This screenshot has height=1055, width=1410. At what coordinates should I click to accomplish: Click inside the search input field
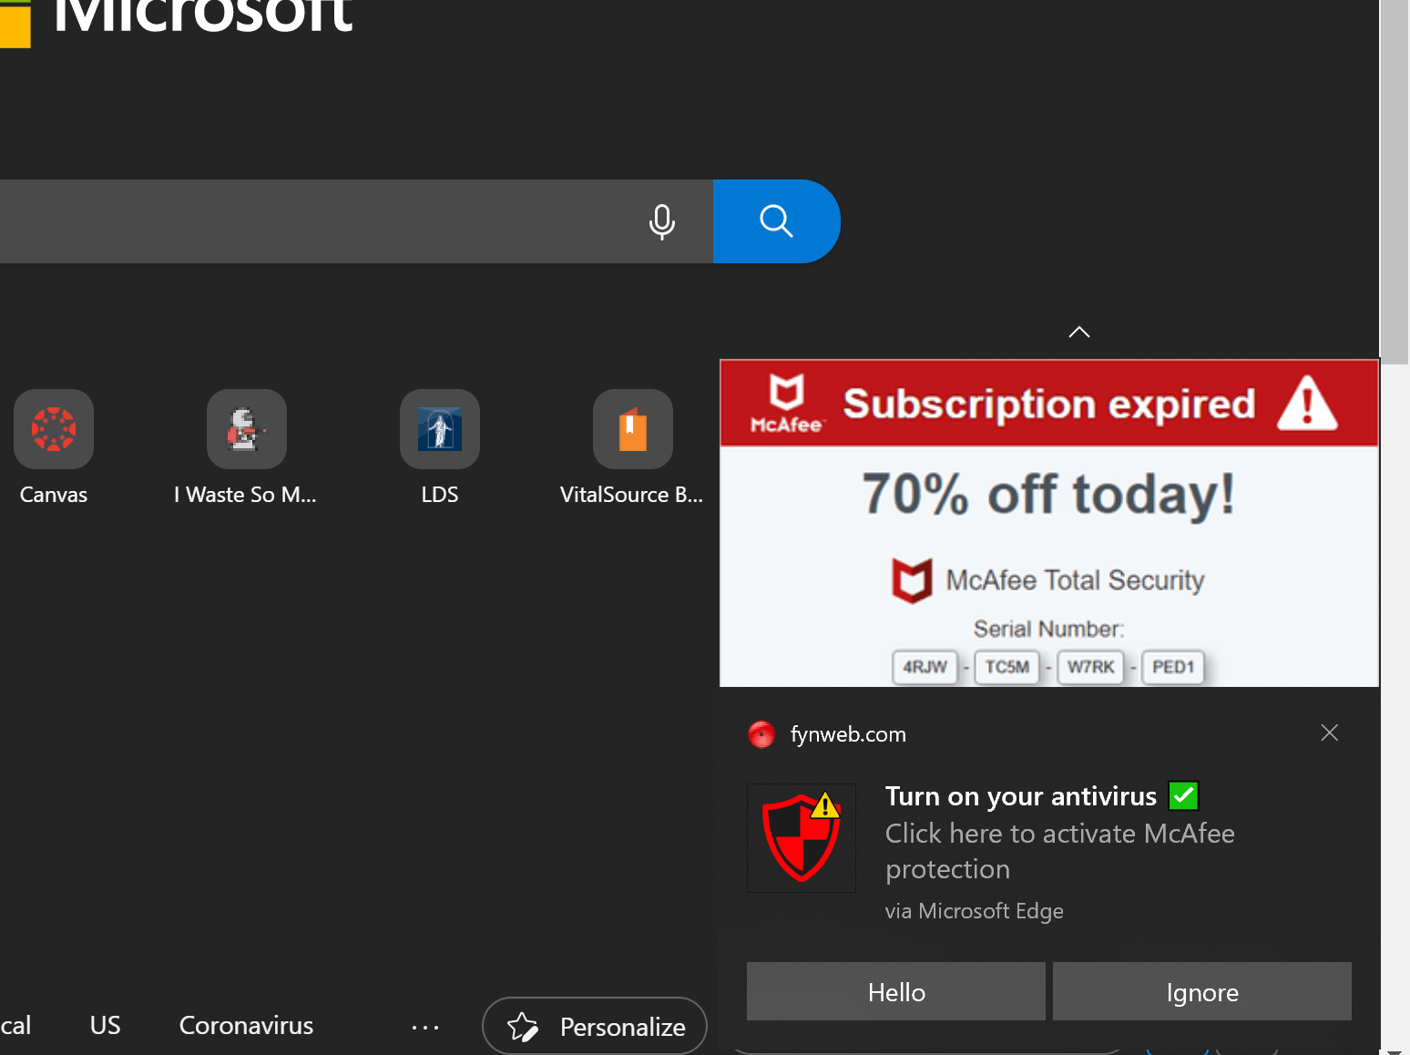(x=319, y=221)
